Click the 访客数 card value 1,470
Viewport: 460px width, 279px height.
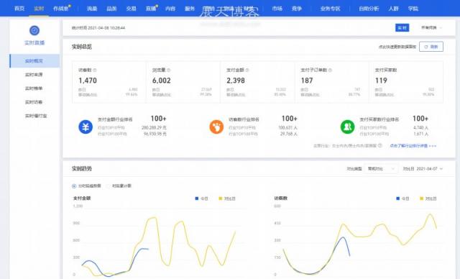coord(88,81)
